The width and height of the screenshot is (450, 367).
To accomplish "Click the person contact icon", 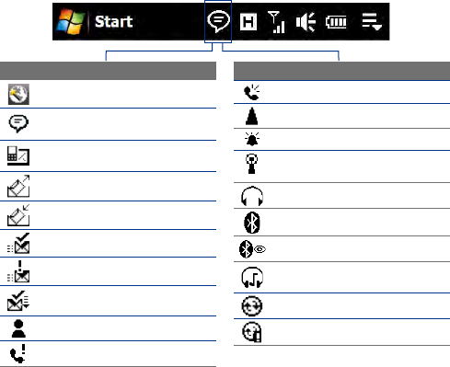I will pos(18,328).
